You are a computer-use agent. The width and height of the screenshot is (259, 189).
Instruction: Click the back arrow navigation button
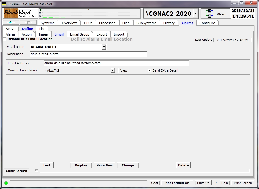click(x=11, y=22)
